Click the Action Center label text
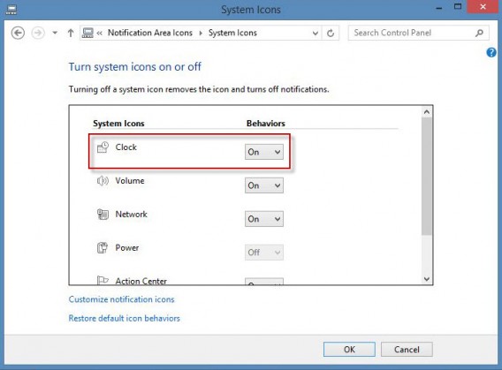The height and width of the screenshot is (370, 502). 141,281
